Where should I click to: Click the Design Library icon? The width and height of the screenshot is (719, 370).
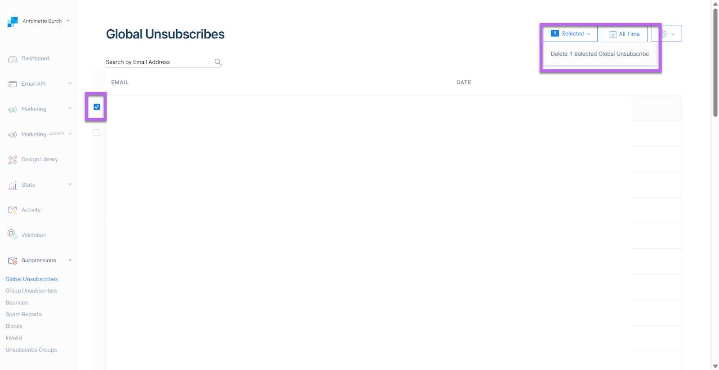(13, 160)
